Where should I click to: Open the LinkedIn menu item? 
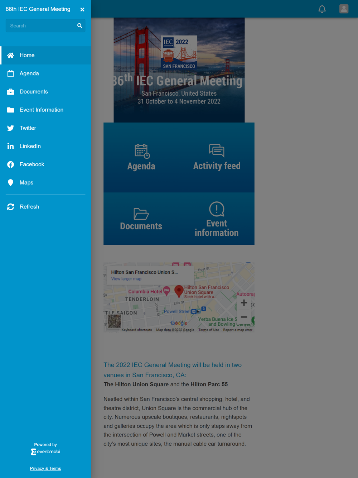[x=45, y=146]
